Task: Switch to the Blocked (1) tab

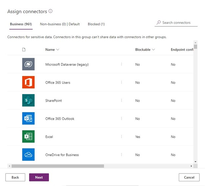Action: (96, 24)
